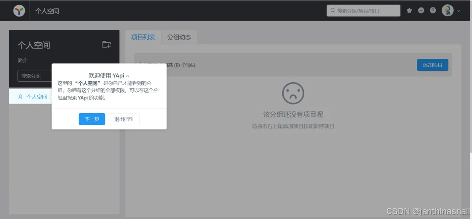Click the 该分组还没有项目呢 message
Image resolution: width=472 pixels, height=219 pixels.
(x=293, y=114)
